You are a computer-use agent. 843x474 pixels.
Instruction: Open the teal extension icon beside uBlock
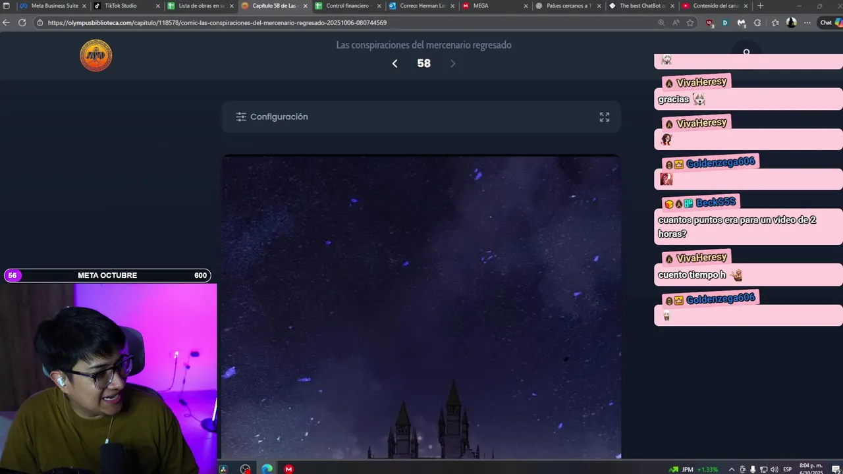(x=725, y=22)
